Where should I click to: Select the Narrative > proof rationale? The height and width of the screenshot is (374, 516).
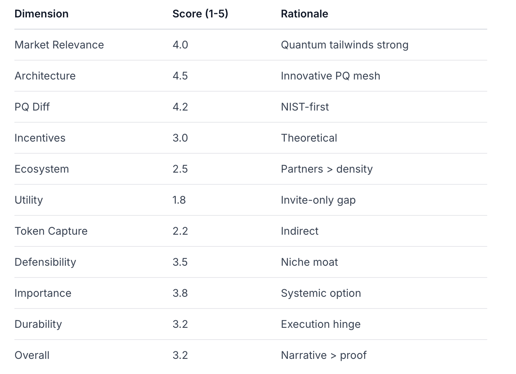324,355
